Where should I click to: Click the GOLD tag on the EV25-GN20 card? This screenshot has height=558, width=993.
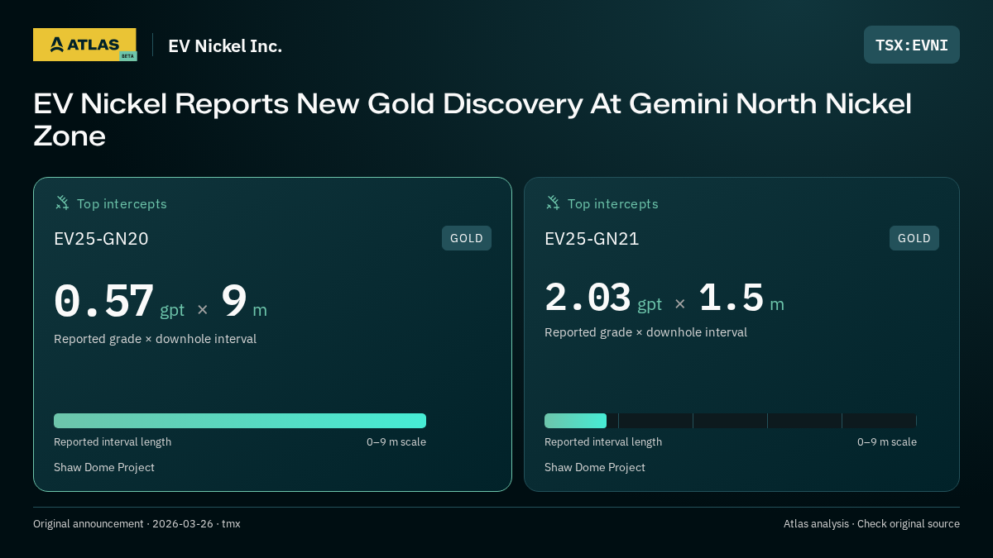point(467,238)
